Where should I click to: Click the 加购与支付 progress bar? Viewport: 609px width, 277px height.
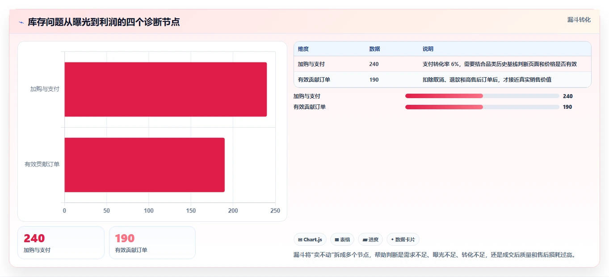[x=482, y=96]
